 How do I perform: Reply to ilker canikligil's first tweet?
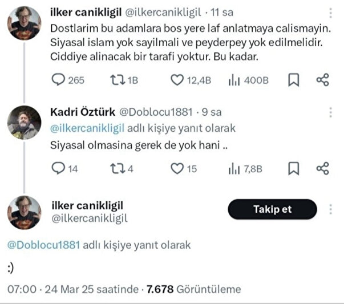[59, 80]
